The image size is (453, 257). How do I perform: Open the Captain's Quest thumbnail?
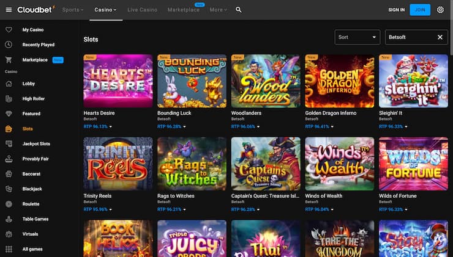pyautogui.click(x=266, y=164)
